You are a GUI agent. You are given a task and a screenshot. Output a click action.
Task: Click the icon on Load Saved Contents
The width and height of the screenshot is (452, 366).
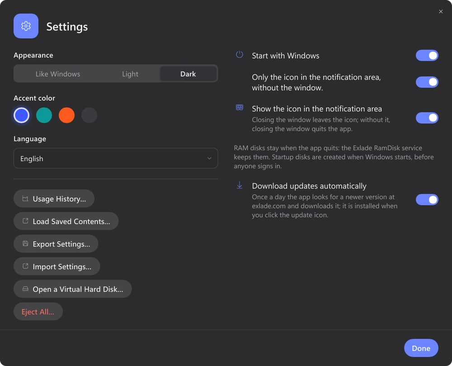click(x=25, y=221)
